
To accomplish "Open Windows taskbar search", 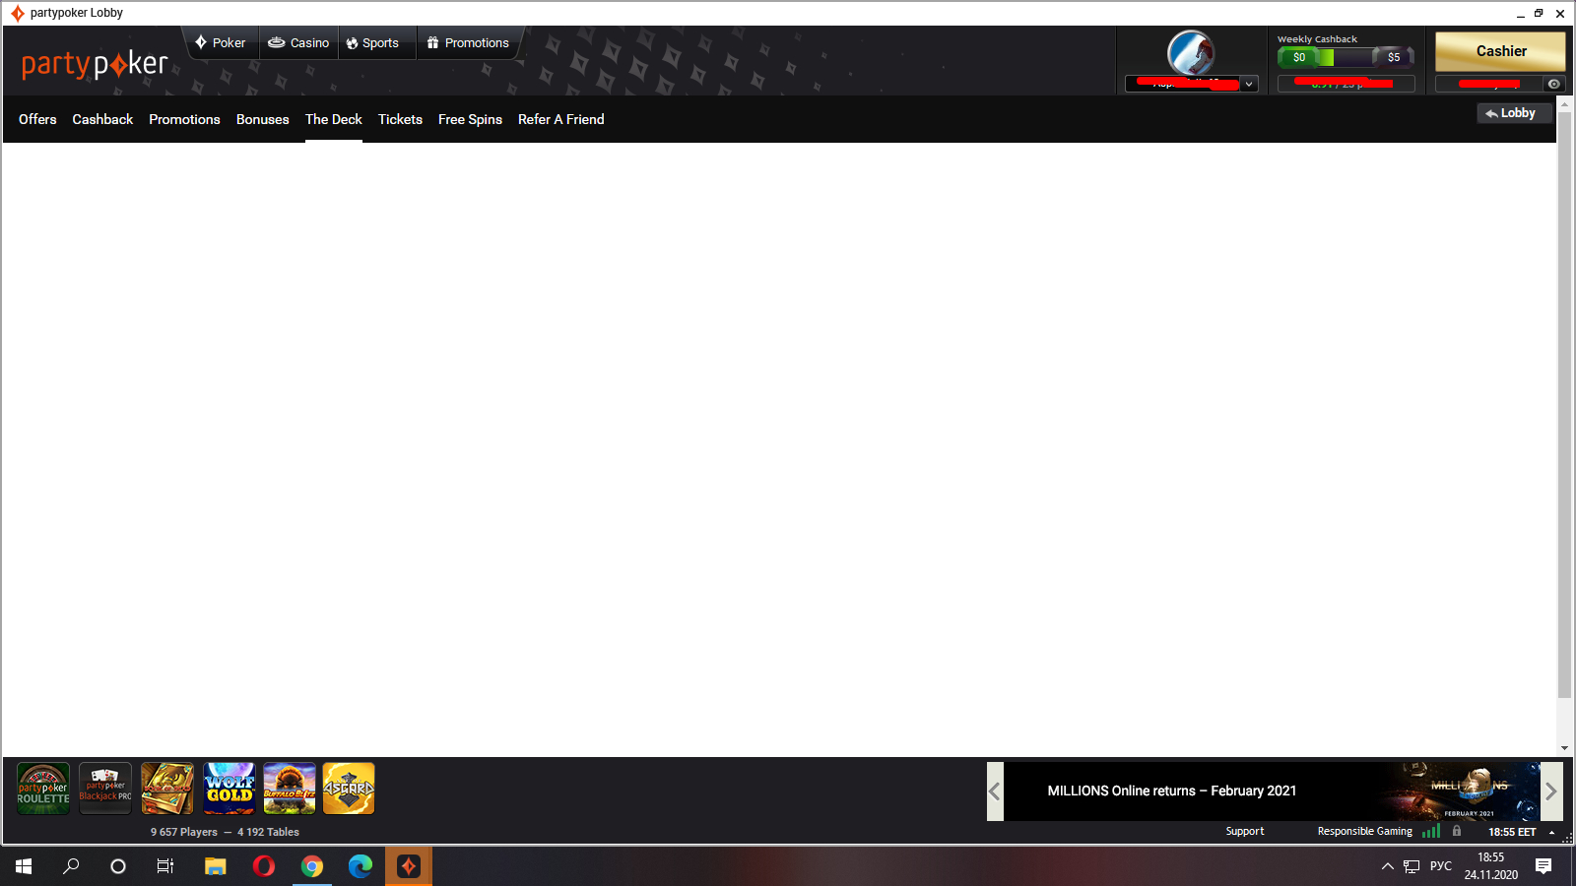I will pyautogui.click(x=71, y=866).
